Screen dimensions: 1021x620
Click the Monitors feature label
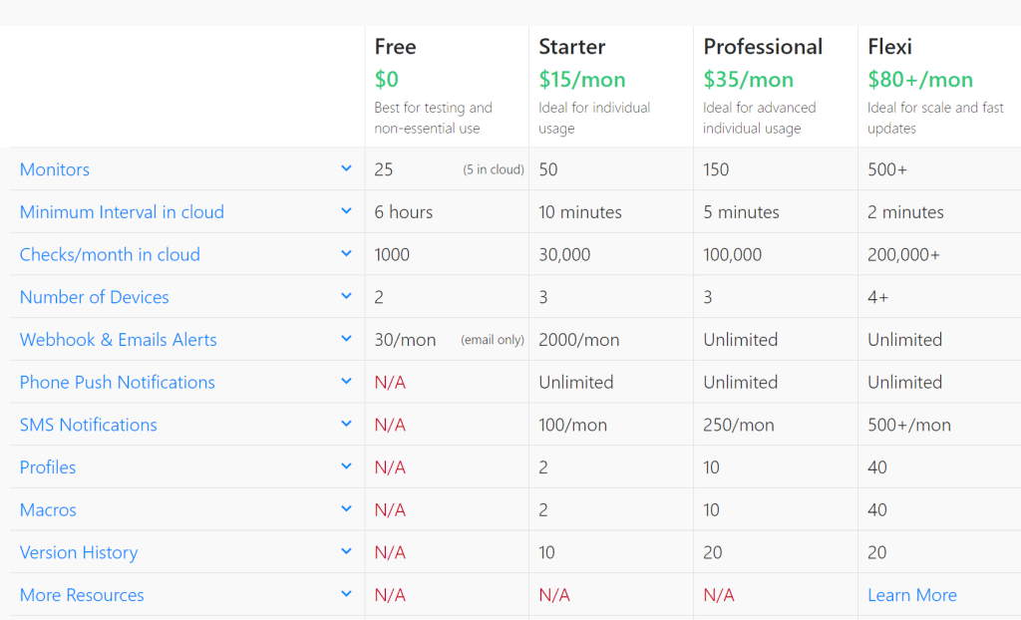55,169
